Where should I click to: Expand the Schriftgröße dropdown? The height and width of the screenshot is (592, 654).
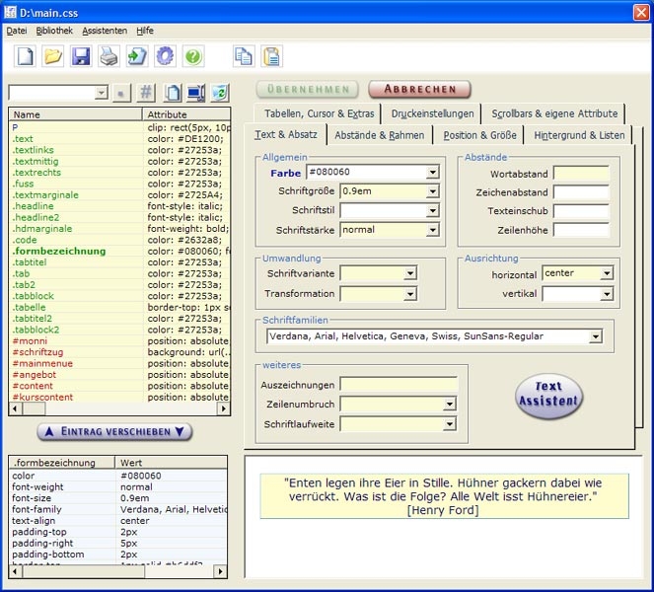pyautogui.click(x=432, y=191)
